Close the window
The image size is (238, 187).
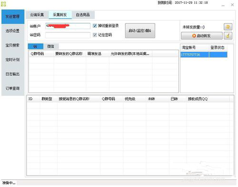232,5
